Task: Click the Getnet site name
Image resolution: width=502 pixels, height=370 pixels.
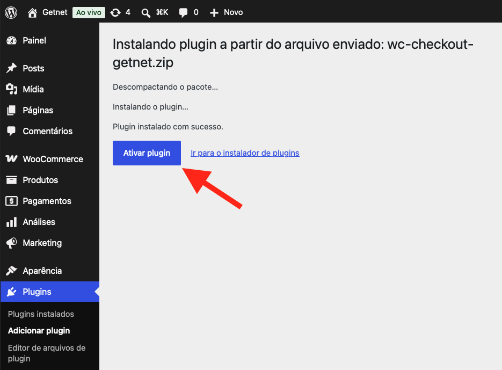Action: (x=55, y=12)
